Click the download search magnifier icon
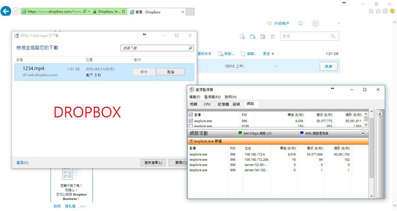Screen dimensions: 397x211 click(190, 48)
